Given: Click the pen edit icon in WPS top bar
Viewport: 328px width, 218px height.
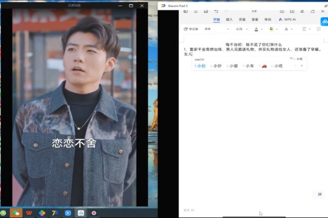Looking at the screenshot, I should click(302, 11).
